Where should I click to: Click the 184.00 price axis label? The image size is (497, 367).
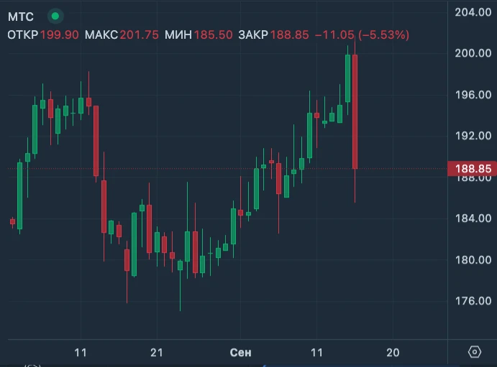(473, 218)
